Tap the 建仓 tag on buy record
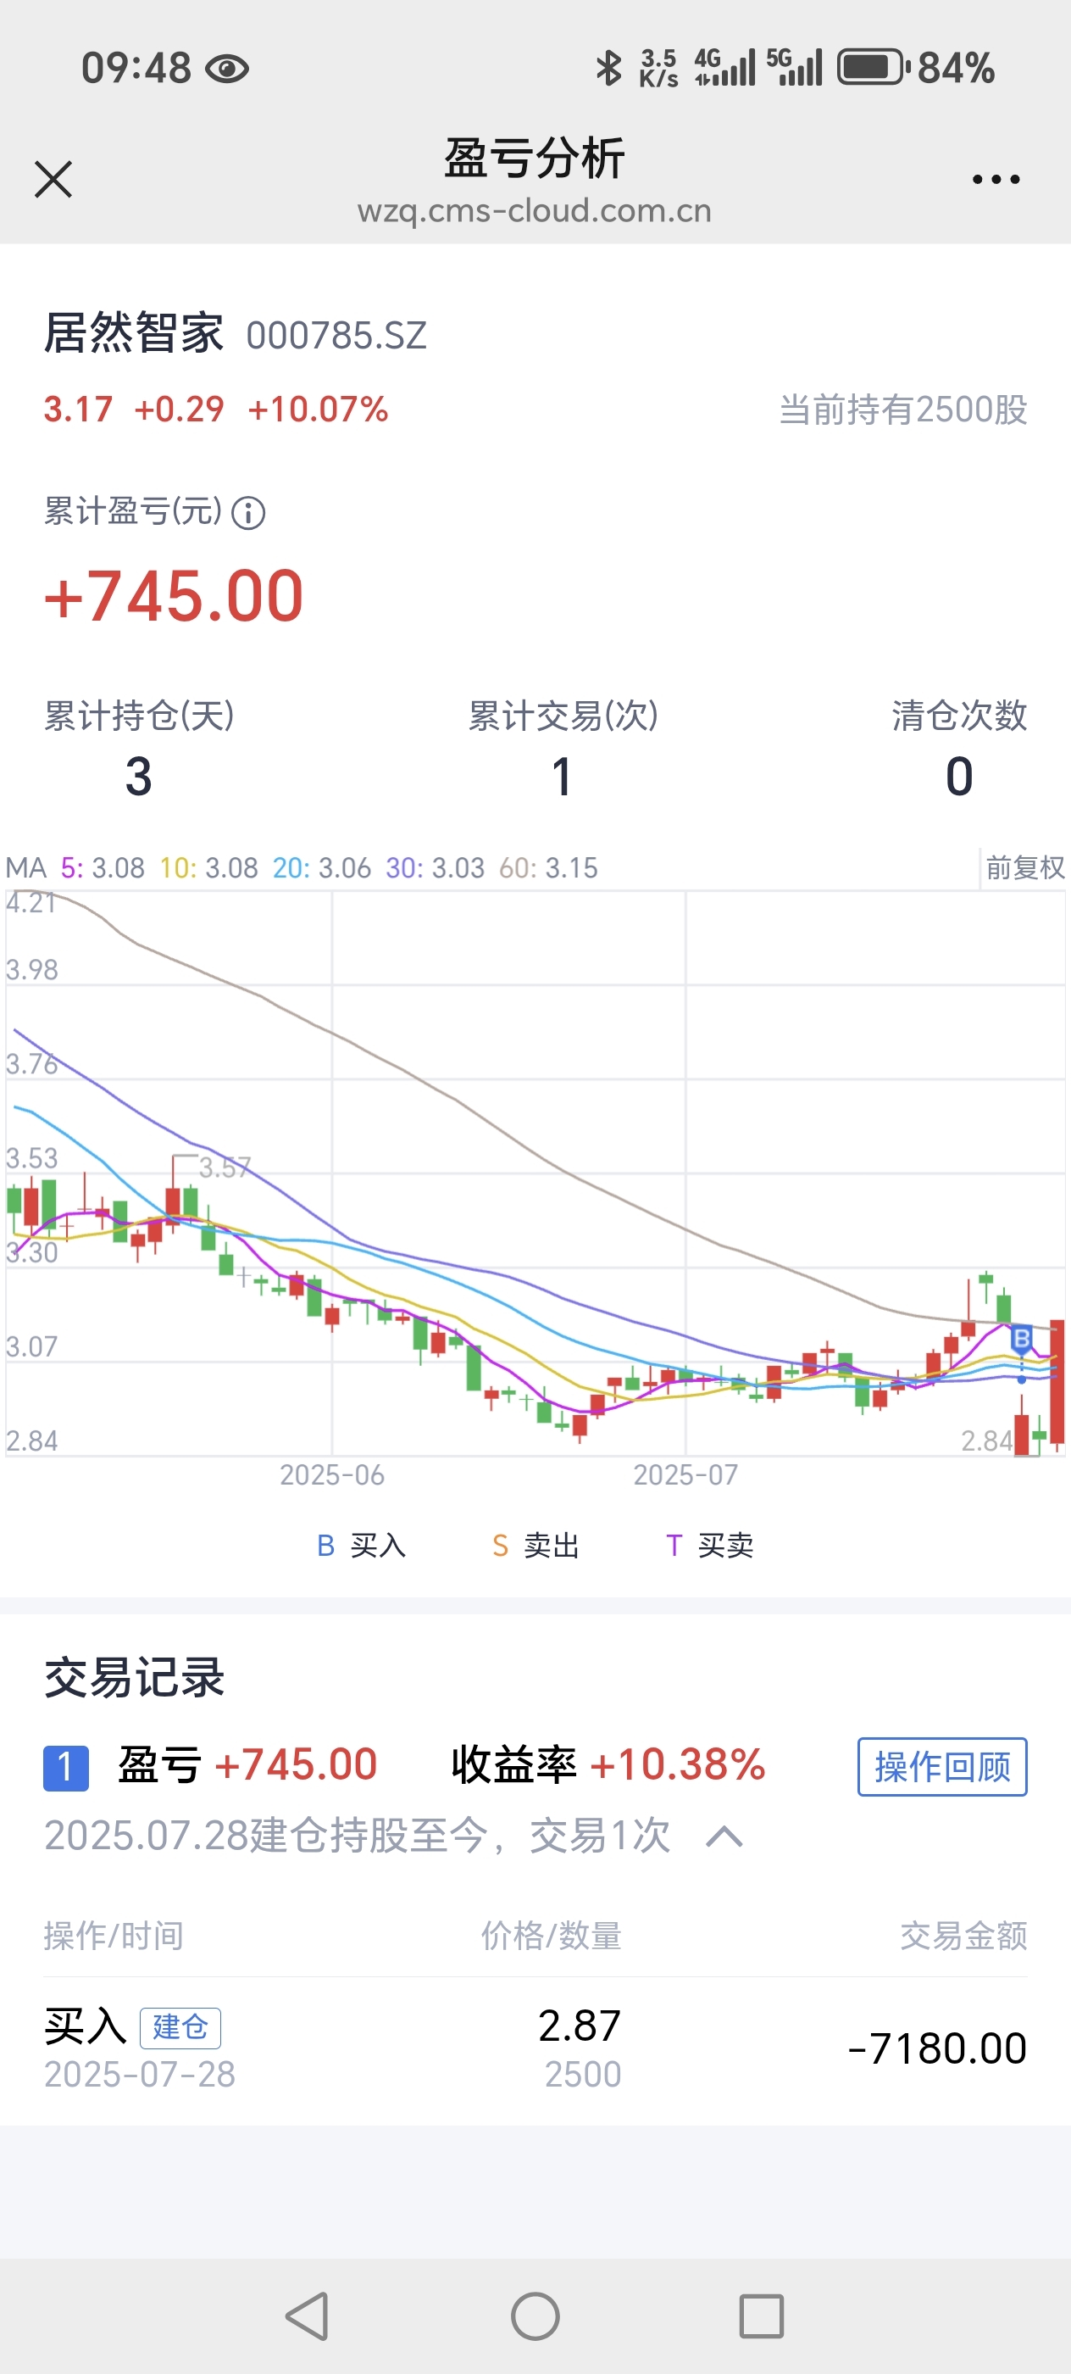 click(180, 2027)
